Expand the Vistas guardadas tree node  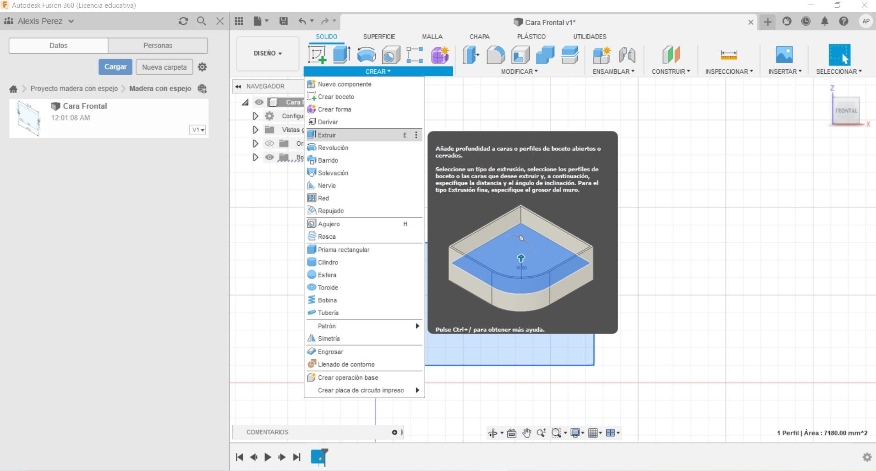coord(255,130)
